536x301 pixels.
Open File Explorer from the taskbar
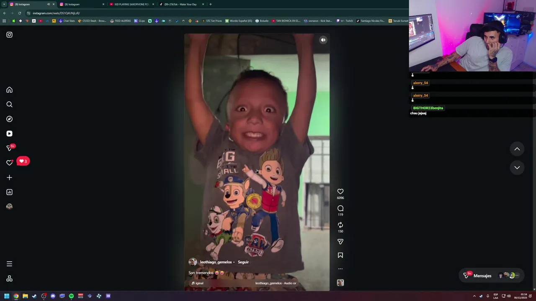[25, 296]
